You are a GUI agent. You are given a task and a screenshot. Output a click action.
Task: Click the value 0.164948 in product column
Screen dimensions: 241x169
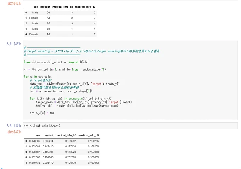(x=48, y=157)
